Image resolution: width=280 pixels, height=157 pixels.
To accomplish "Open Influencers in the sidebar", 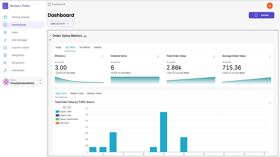I will (18, 63).
